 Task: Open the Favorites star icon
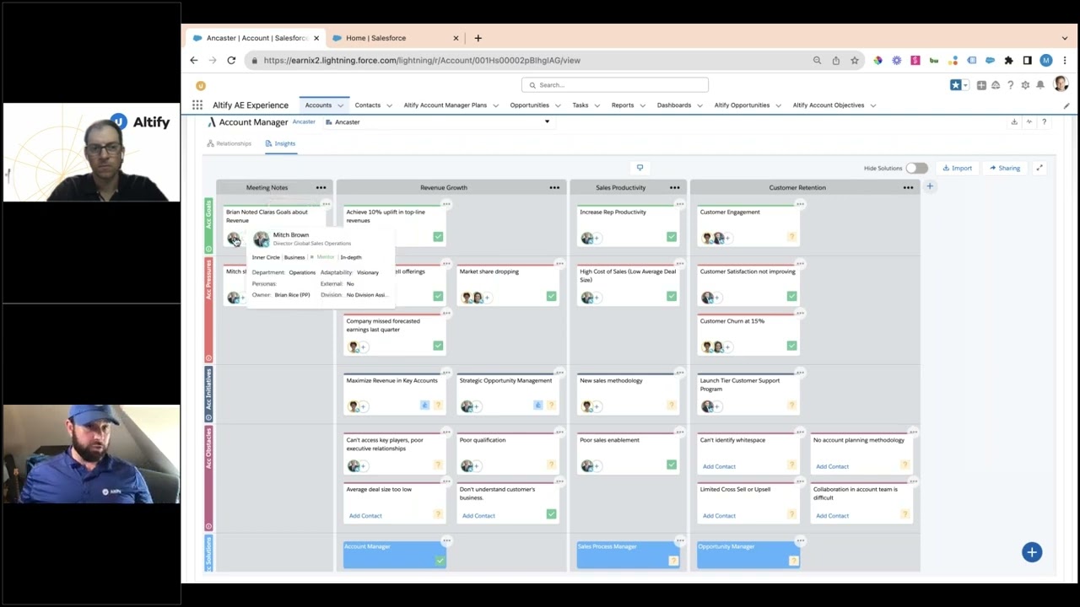955,85
